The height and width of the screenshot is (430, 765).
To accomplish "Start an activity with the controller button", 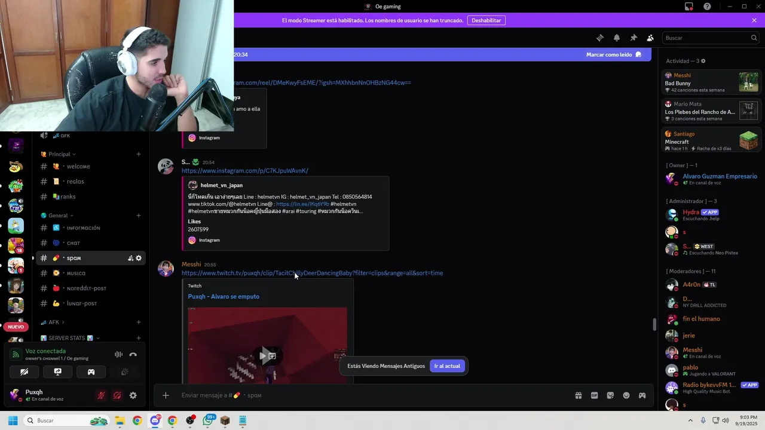I will tap(91, 371).
